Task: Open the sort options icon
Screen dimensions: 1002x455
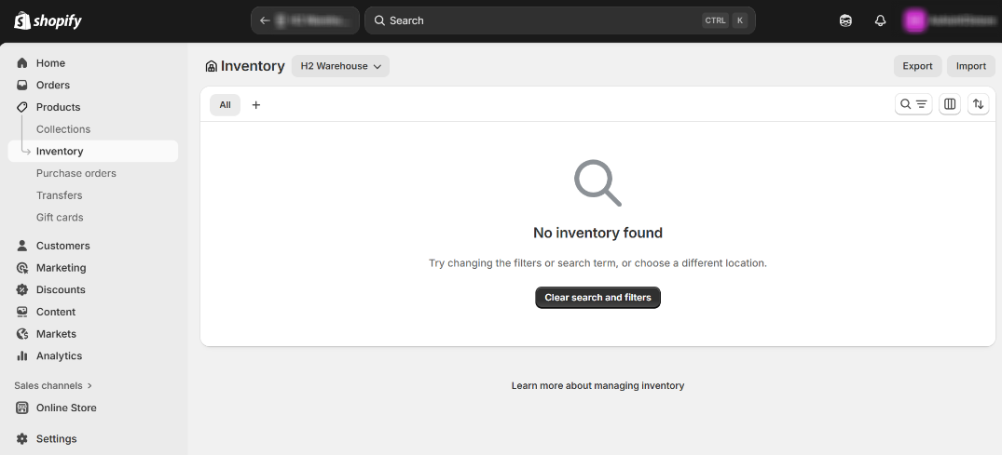Action: pyautogui.click(x=978, y=104)
